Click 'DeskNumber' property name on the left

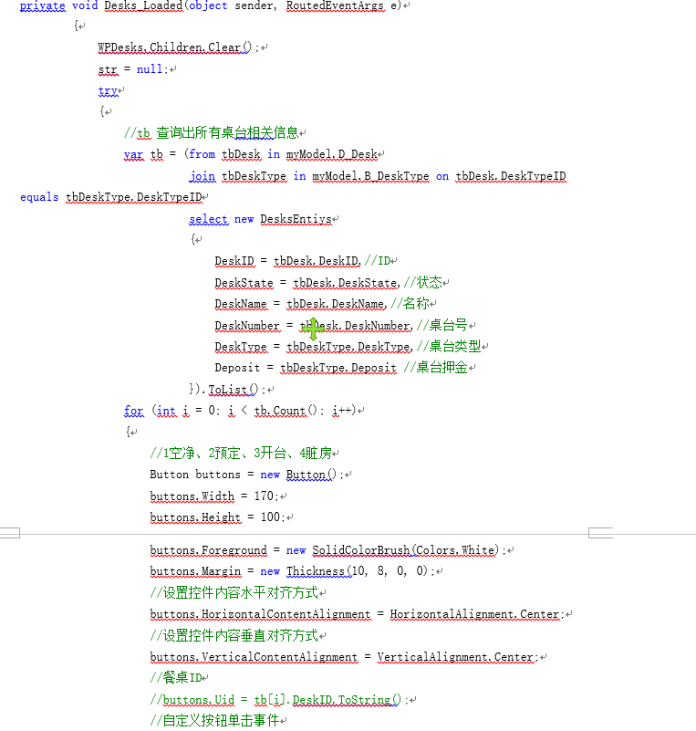[247, 326]
